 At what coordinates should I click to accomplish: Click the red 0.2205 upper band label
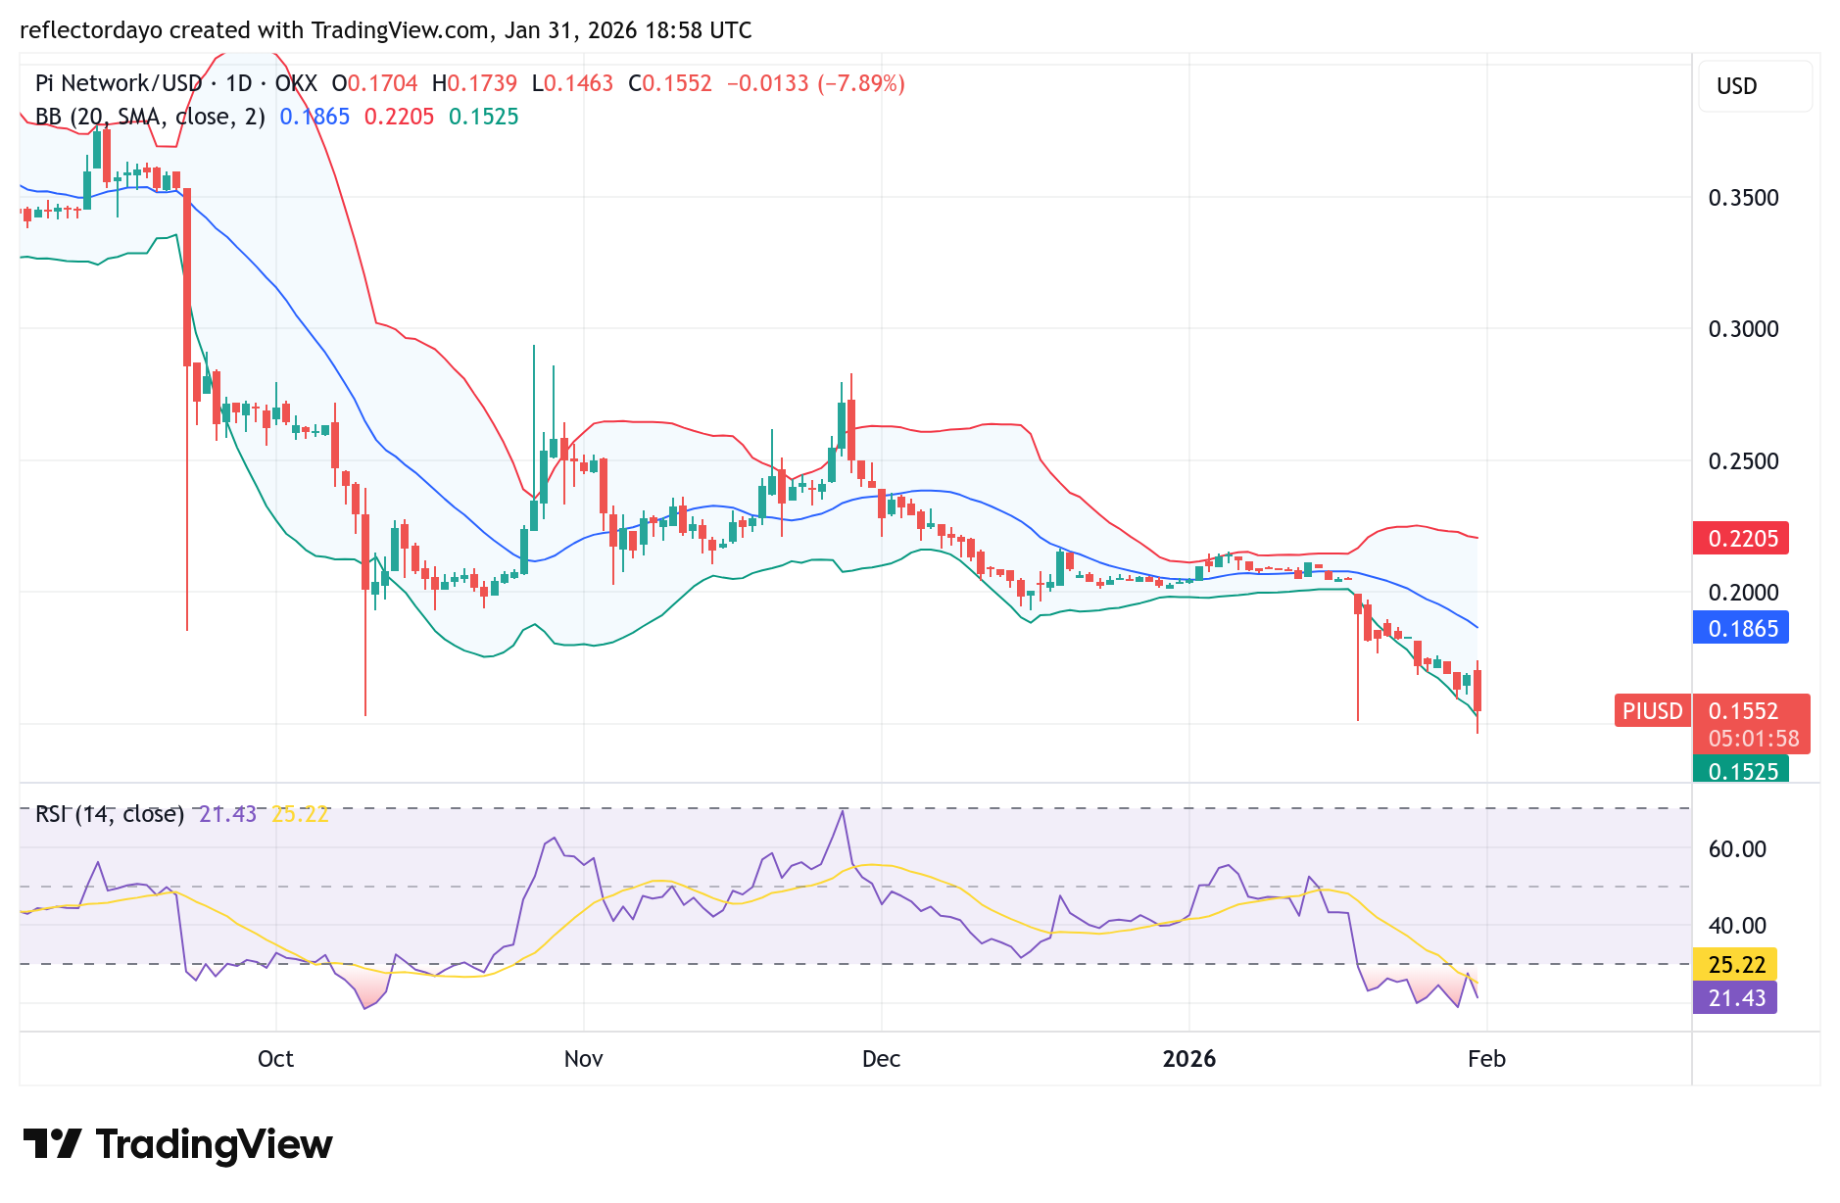pyautogui.click(x=1741, y=538)
